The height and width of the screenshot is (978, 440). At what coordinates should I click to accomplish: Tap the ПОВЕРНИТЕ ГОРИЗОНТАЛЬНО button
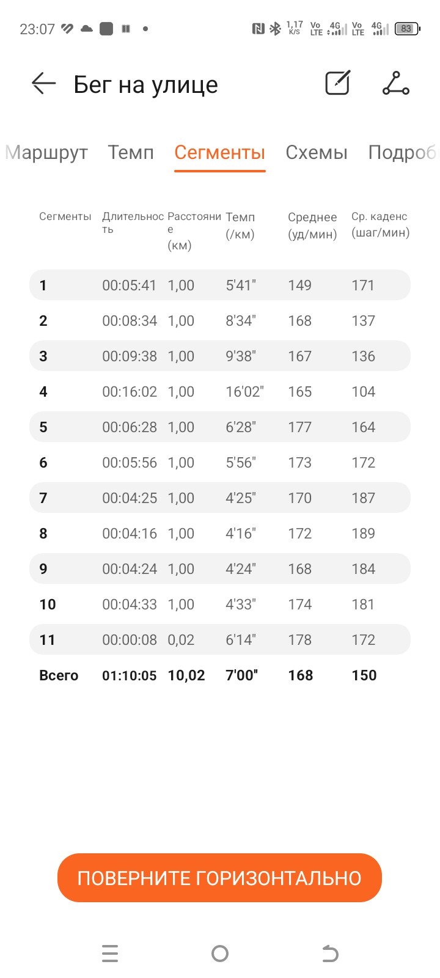point(219,878)
